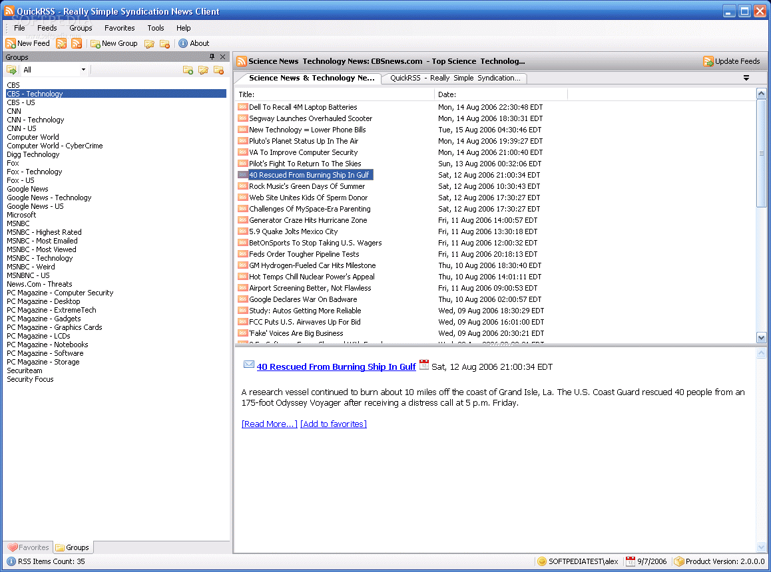Click the edit group icon in Groups panel

point(203,70)
